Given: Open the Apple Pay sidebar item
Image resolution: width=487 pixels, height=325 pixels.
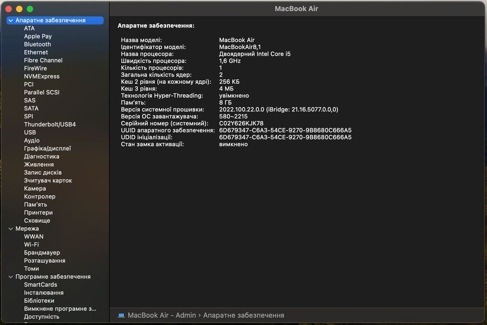Looking at the screenshot, I should point(38,36).
